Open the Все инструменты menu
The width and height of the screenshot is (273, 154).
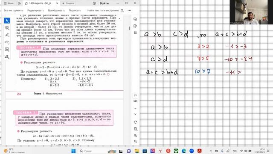pyautogui.click(x=13, y=10)
